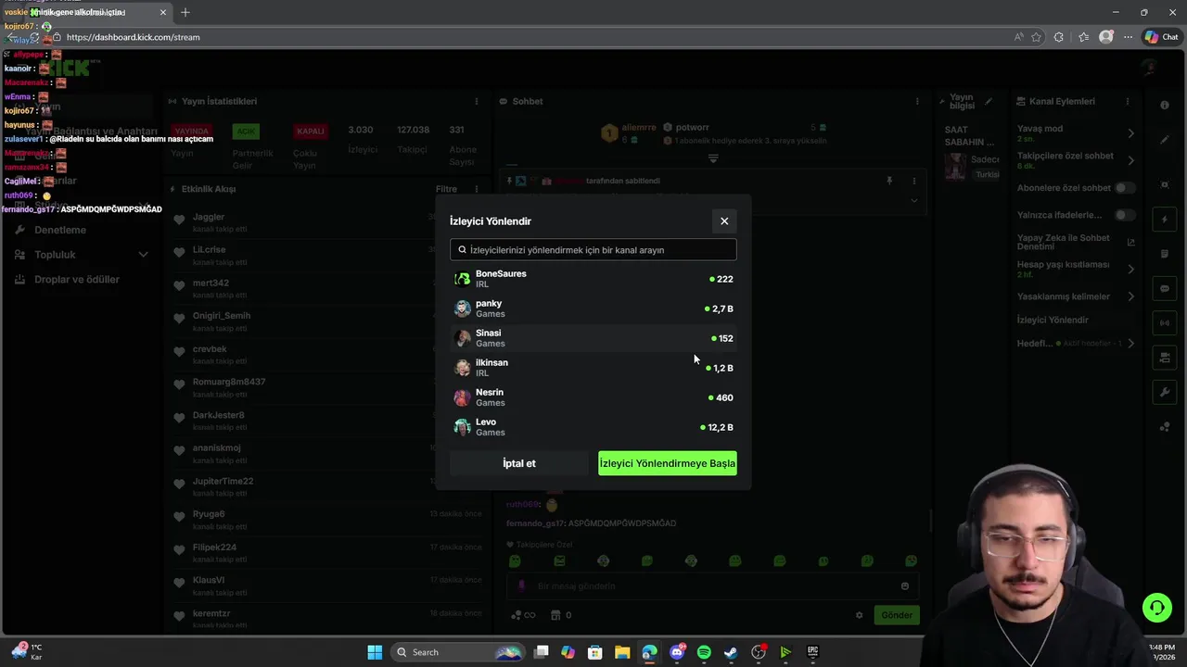Viewport: 1187px width, 667px height.
Task: Open chat settings gear icon
Action: (859, 615)
